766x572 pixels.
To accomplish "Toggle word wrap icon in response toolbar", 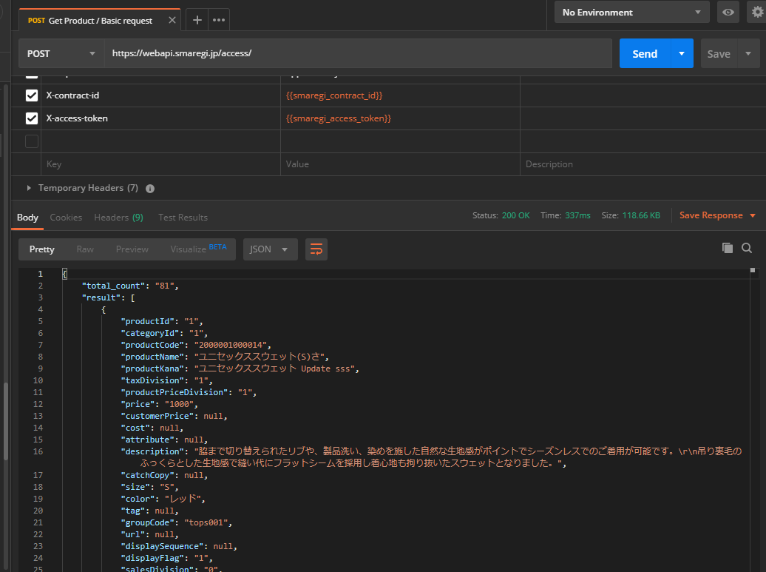I will coord(316,249).
